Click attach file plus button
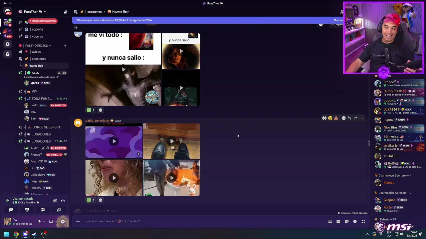The height and width of the screenshot is (239, 426). click(78, 221)
